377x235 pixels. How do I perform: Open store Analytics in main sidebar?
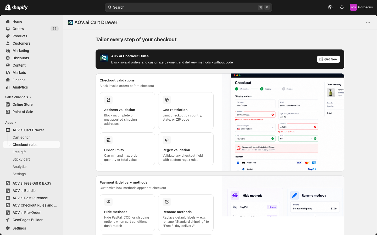(31, 87)
